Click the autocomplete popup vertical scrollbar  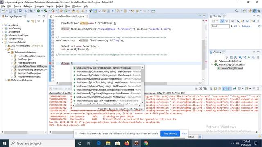pyautogui.click(x=142, y=85)
